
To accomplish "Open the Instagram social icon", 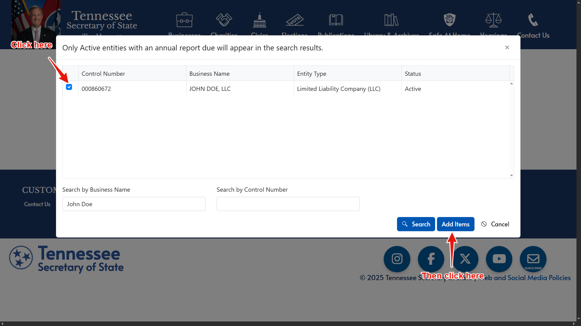I will pyautogui.click(x=397, y=259).
